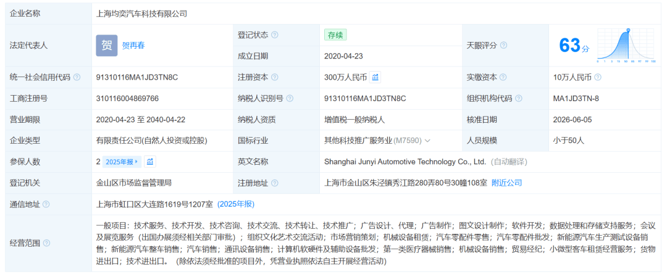Click help icon beside 登记状态
Viewport: 667px width, 277px height.
[x=275, y=35]
